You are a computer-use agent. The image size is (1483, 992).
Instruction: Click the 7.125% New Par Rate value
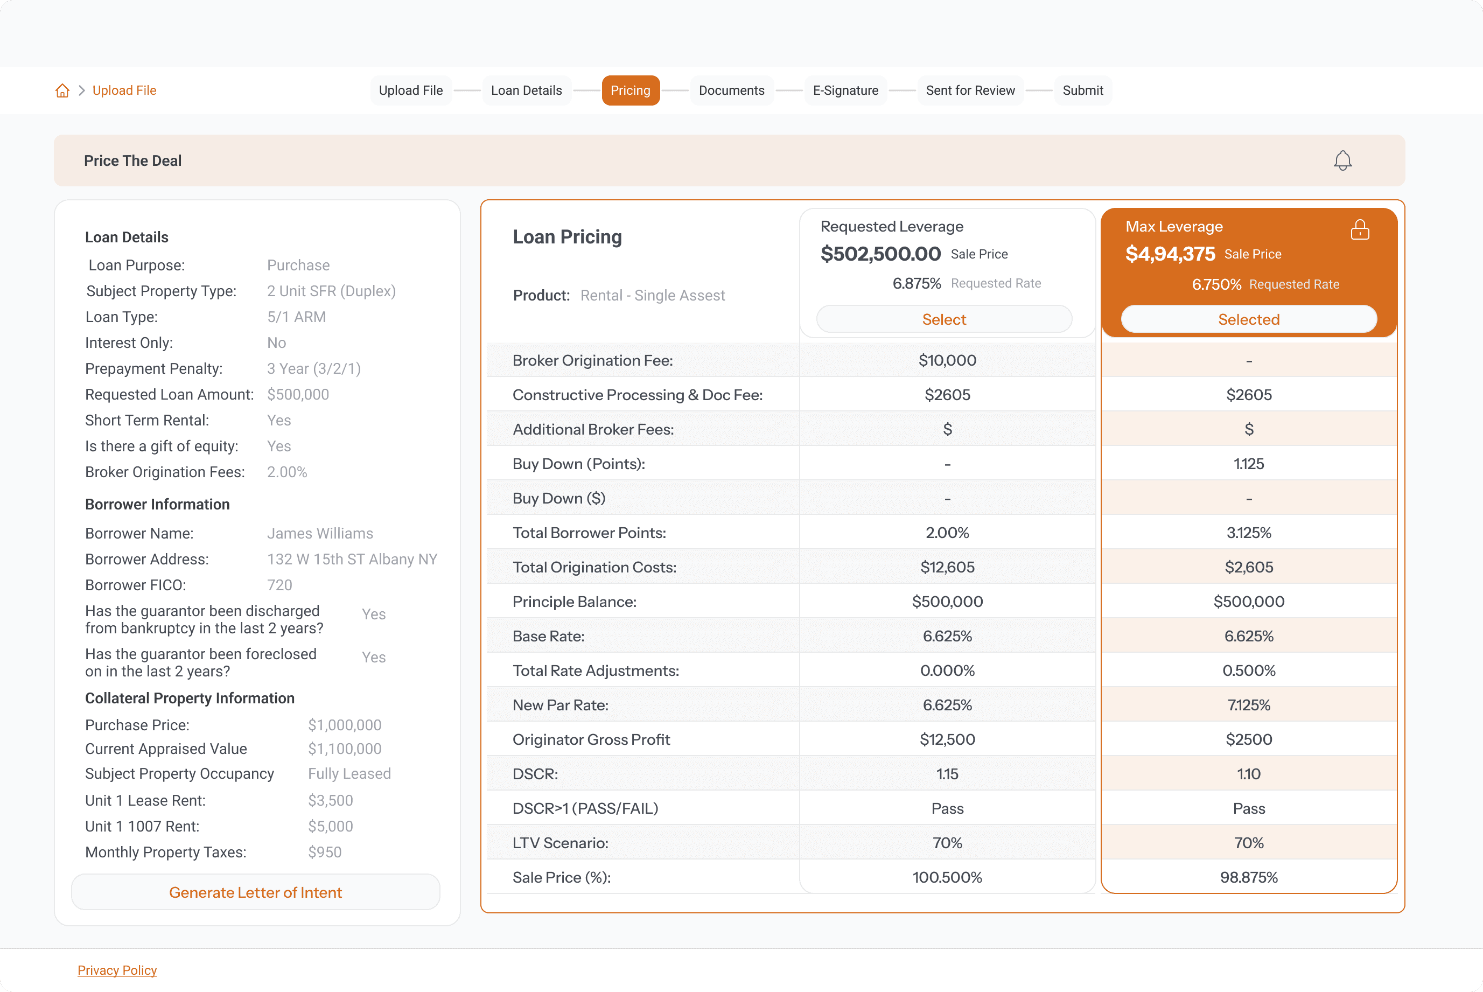[1248, 705]
